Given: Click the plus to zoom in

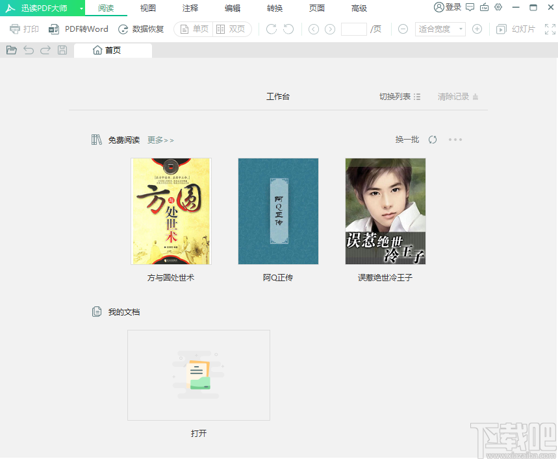Looking at the screenshot, I should coord(477,29).
